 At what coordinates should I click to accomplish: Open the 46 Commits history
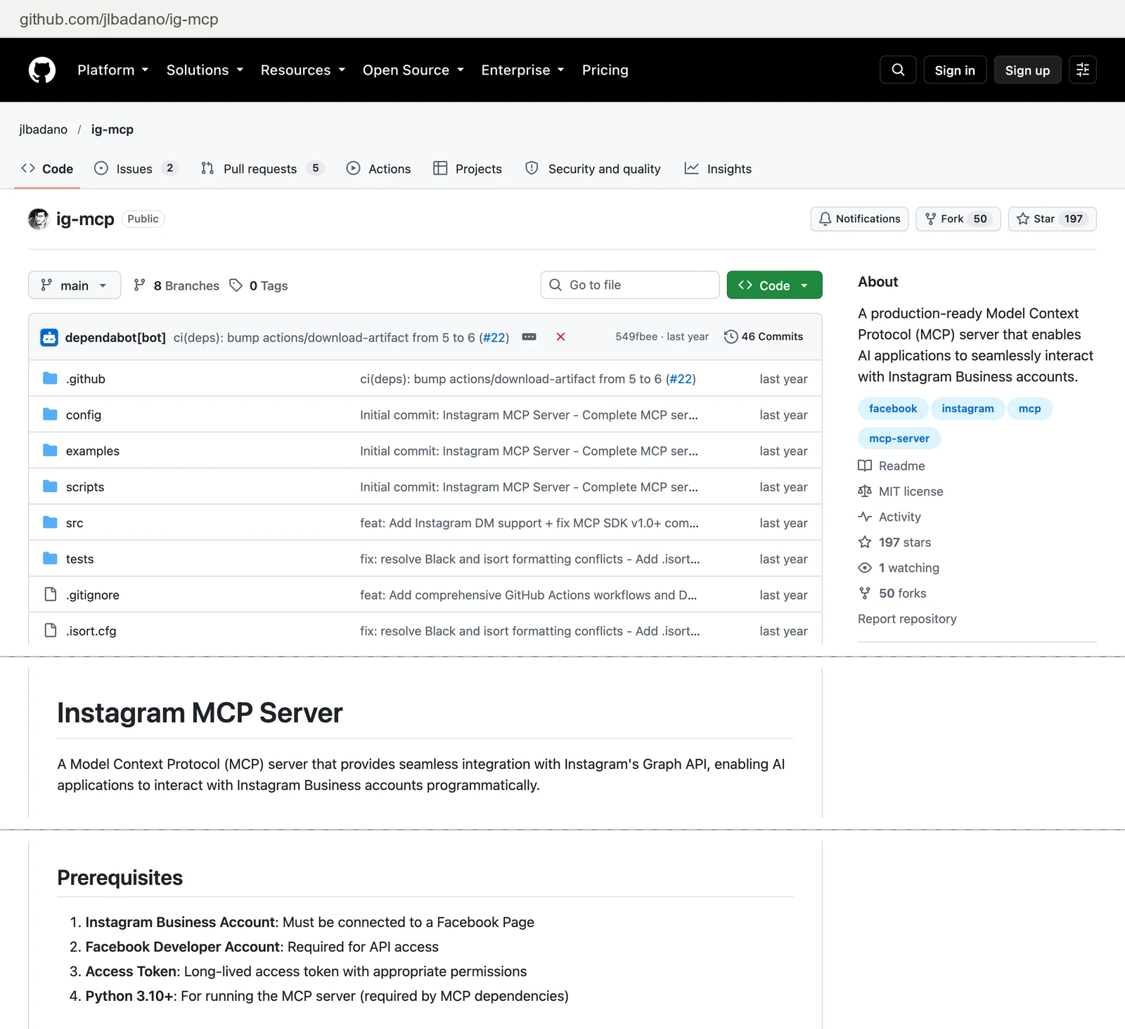point(764,337)
